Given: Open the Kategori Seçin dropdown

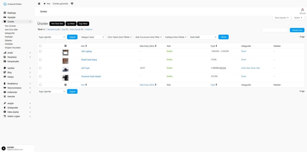Looking at the screenshot, I should click(93, 37).
